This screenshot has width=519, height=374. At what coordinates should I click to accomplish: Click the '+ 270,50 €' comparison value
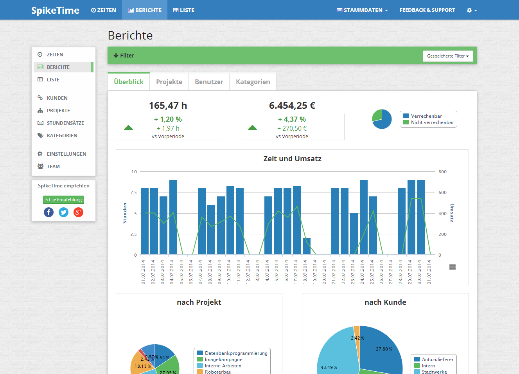[x=292, y=128]
